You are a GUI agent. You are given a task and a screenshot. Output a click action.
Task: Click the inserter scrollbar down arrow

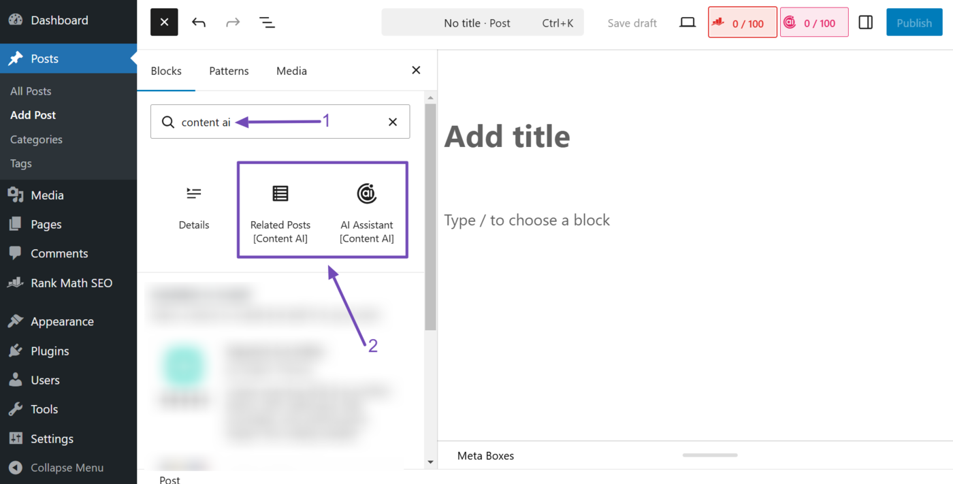click(x=430, y=462)
